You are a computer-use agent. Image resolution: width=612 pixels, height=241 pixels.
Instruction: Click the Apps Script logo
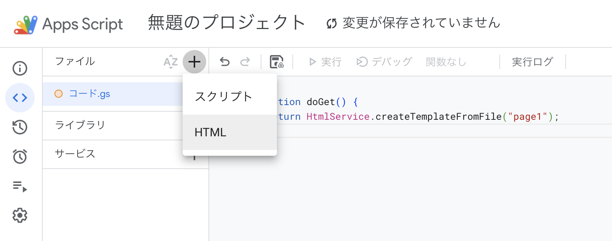[25, 25]
